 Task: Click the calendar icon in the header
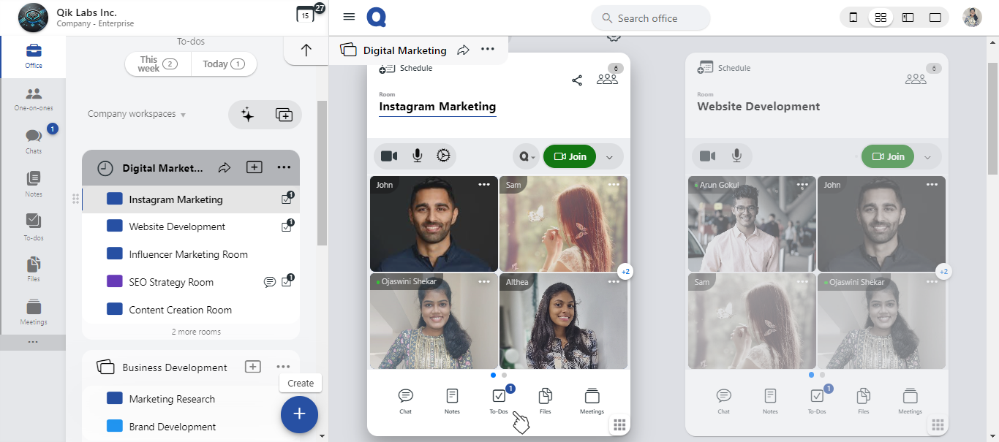pos(305,15)
